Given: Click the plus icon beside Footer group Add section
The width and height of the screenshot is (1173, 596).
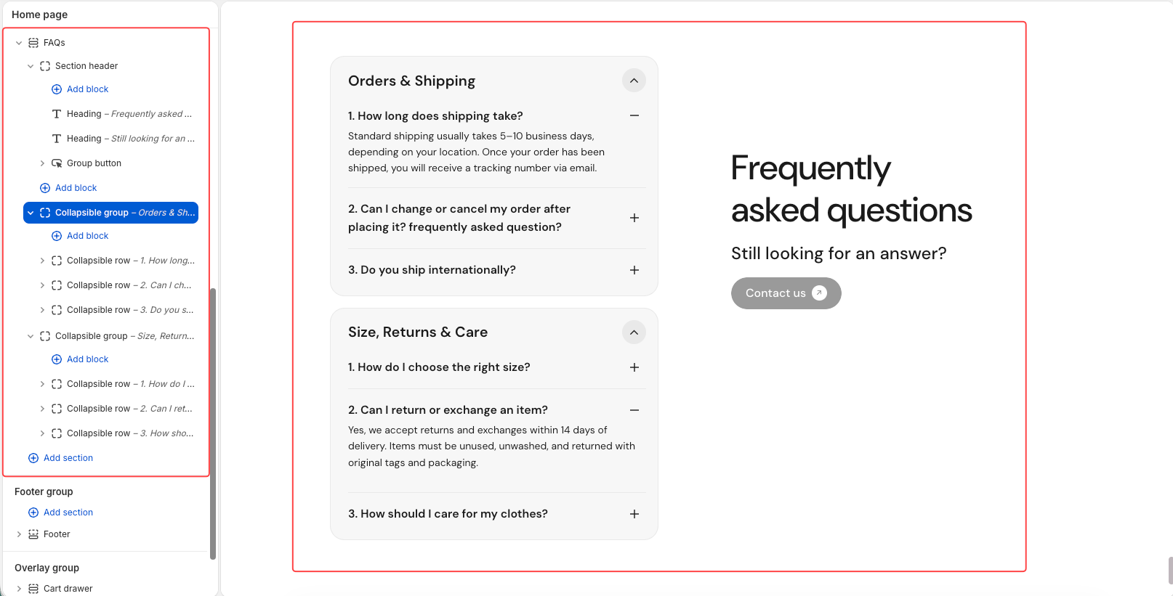Looking at the screenshot, I should coord(33,513).
